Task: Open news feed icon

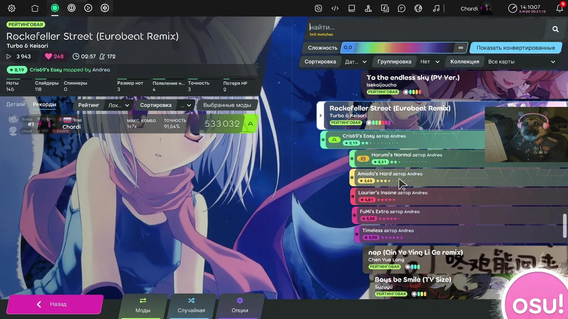Action: tap(318, 8)
